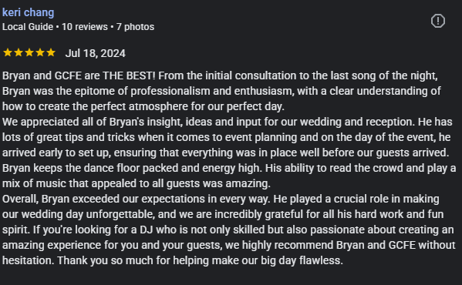The width and height of the screenshot is (462, 285).
Task: Click the Jul 18, 2024 review date
Action: click(x=95, y=53)
